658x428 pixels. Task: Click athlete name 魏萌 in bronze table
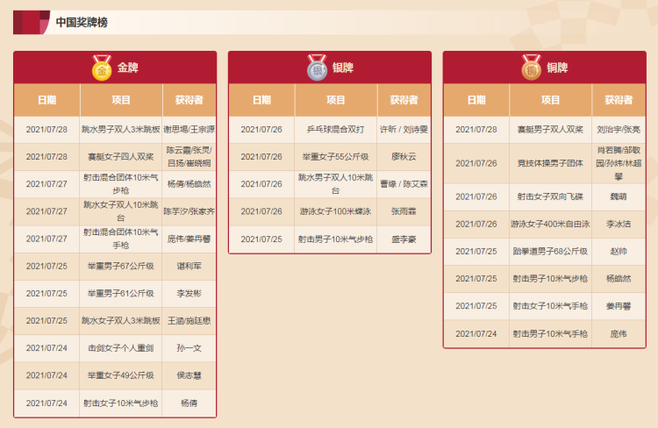click(x=619, y=197)
